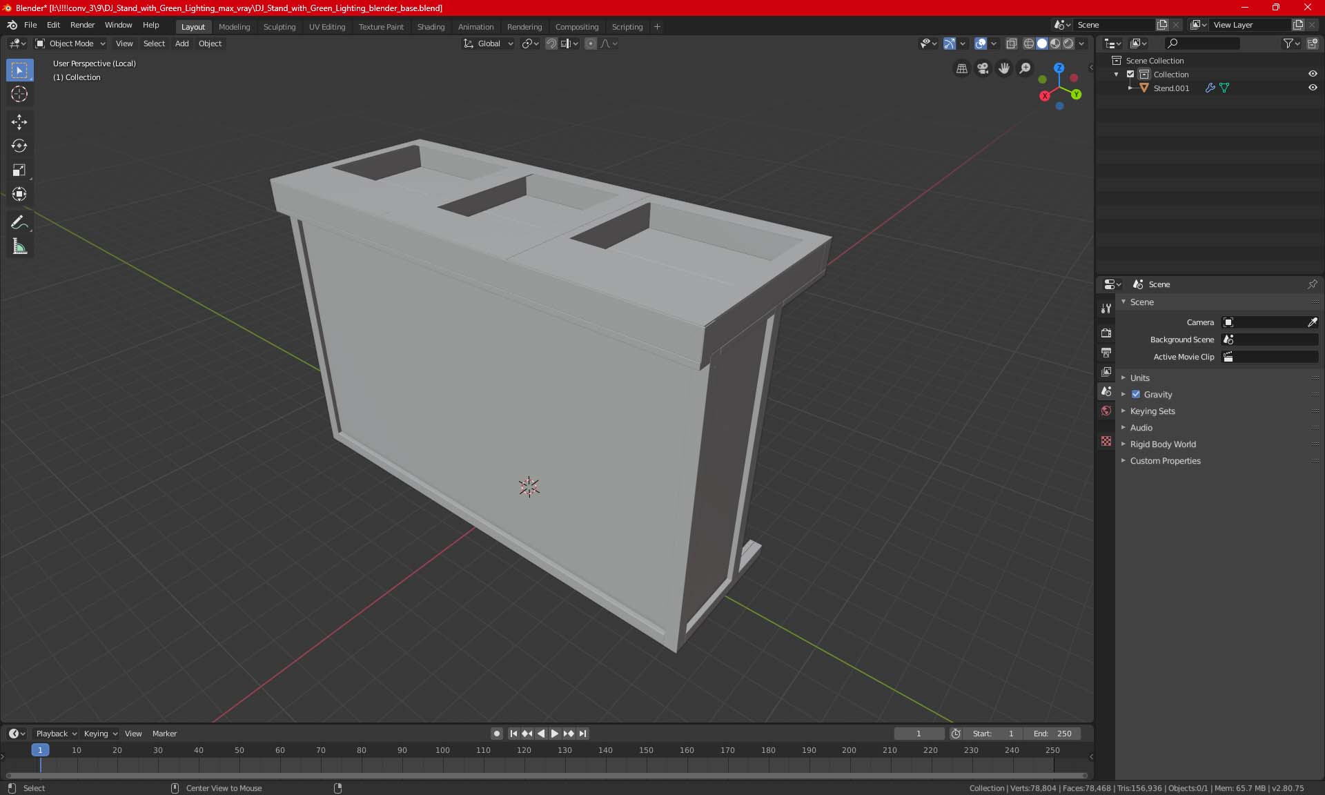This screenshot has height=795, width=1325.
Task: Click the frame 1 playhead marker
Action: (x=40, y=750)
